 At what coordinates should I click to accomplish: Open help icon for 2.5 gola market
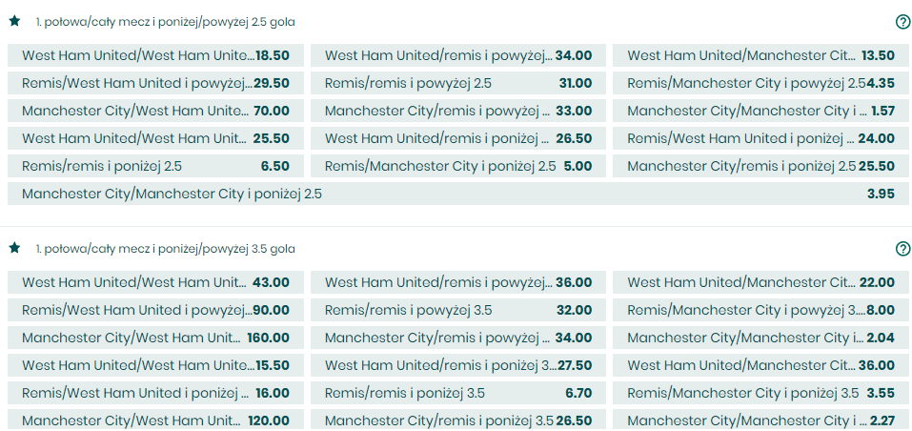pos(902,22)
